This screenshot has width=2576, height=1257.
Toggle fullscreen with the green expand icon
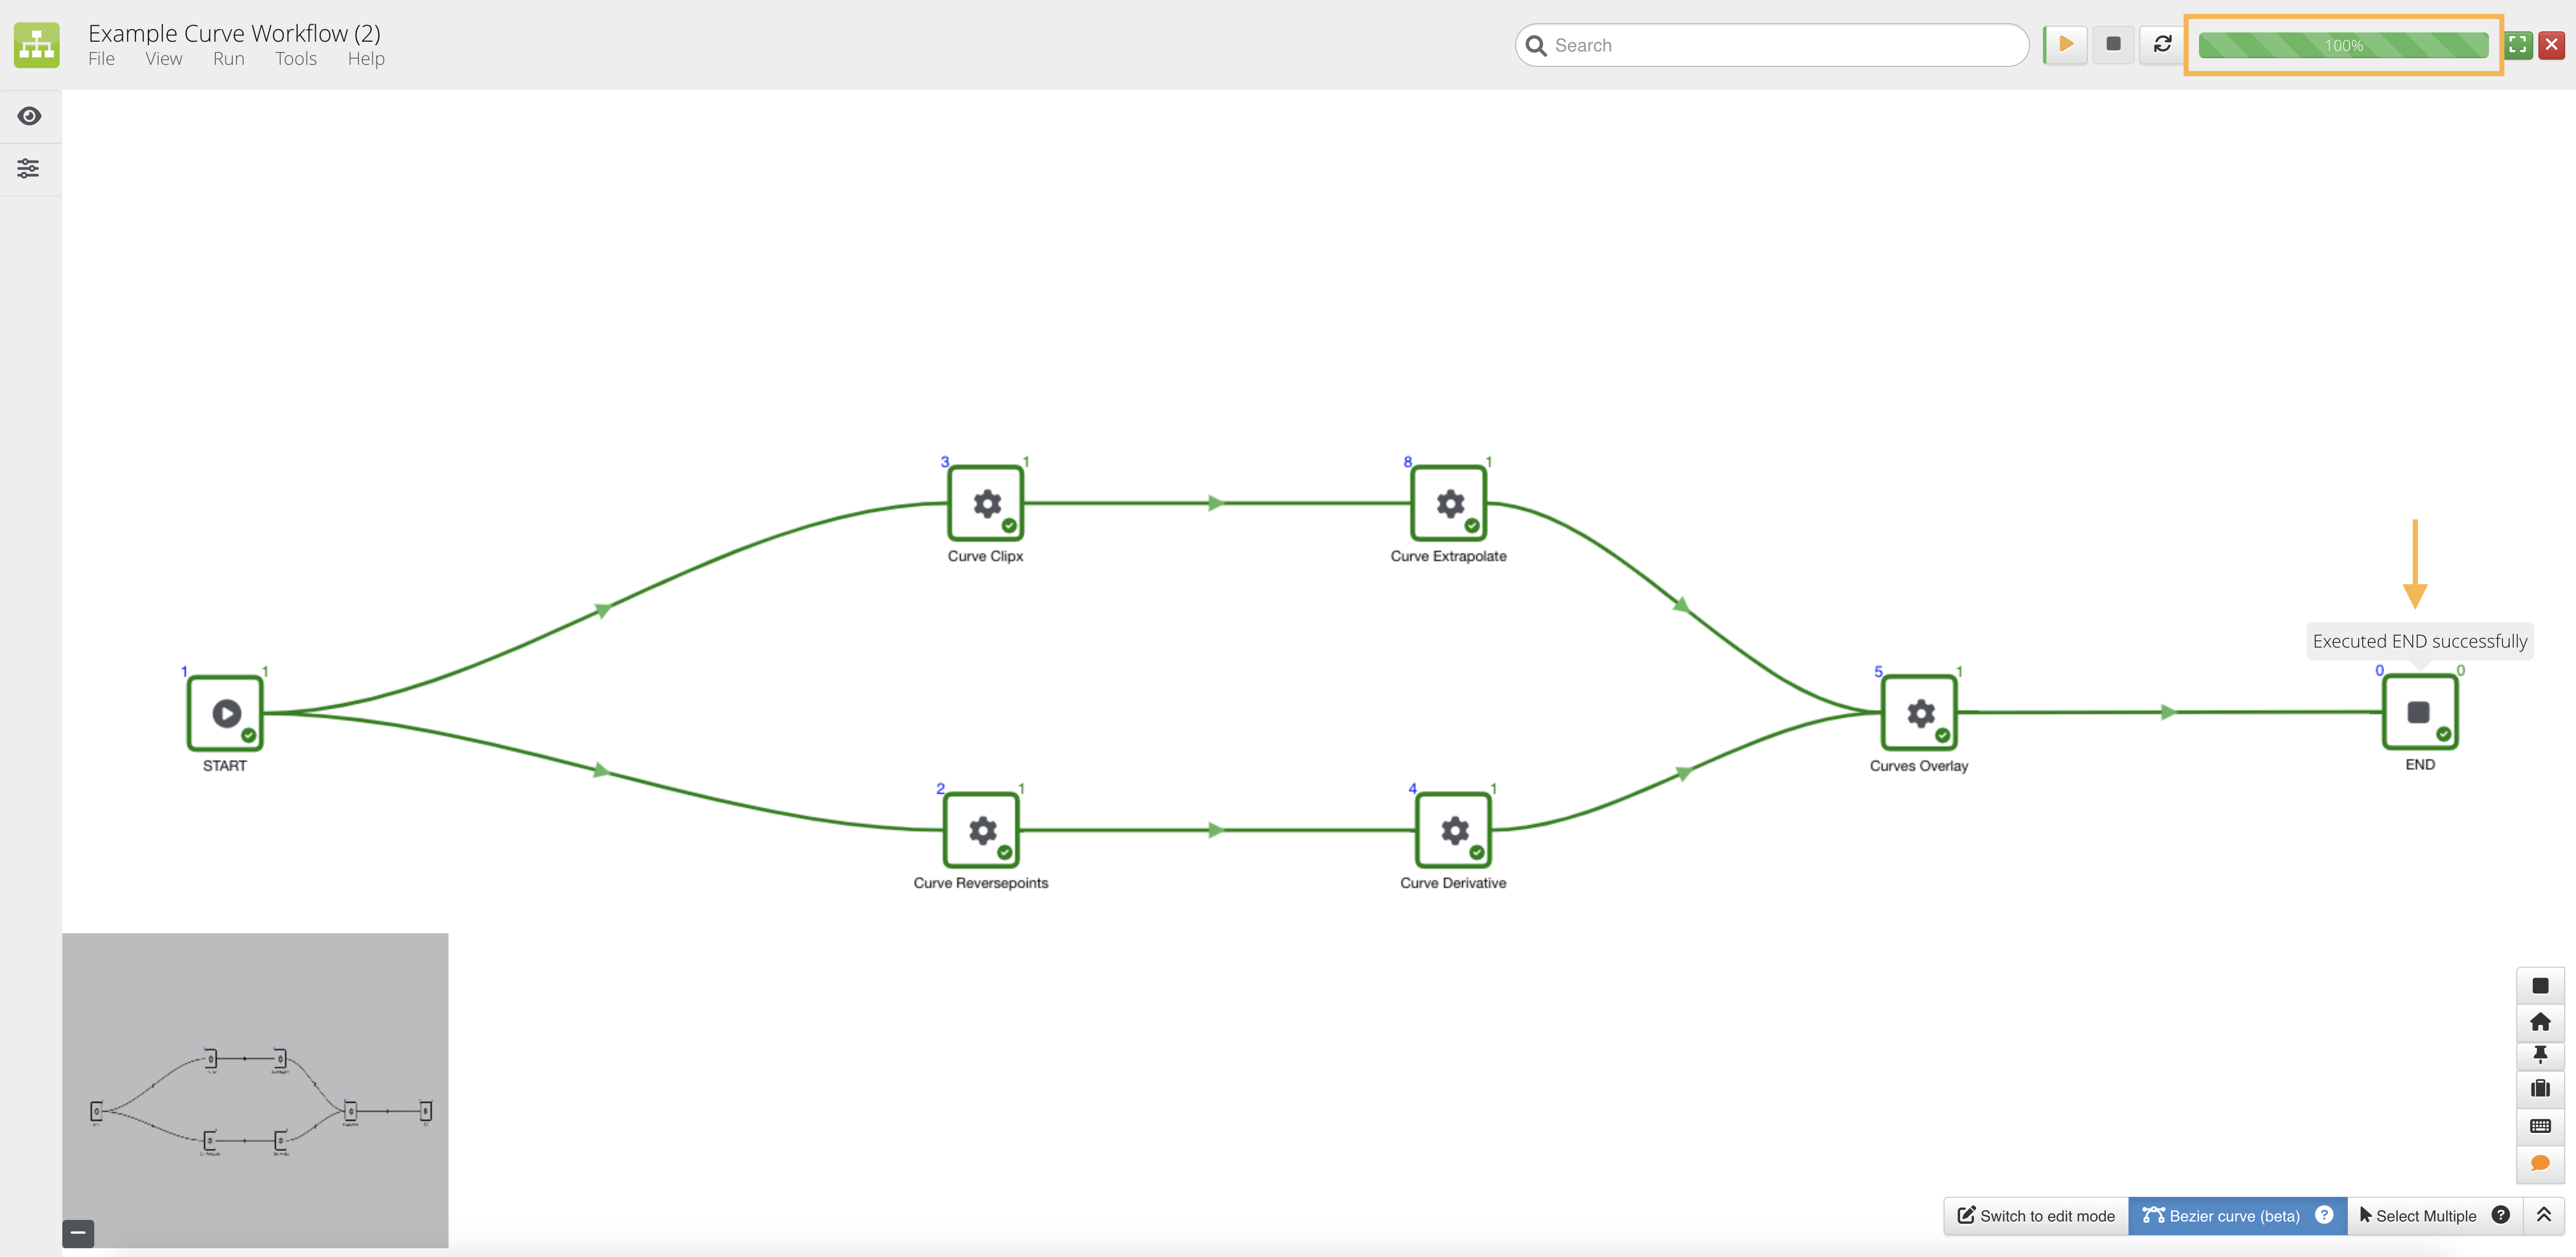2518,45
